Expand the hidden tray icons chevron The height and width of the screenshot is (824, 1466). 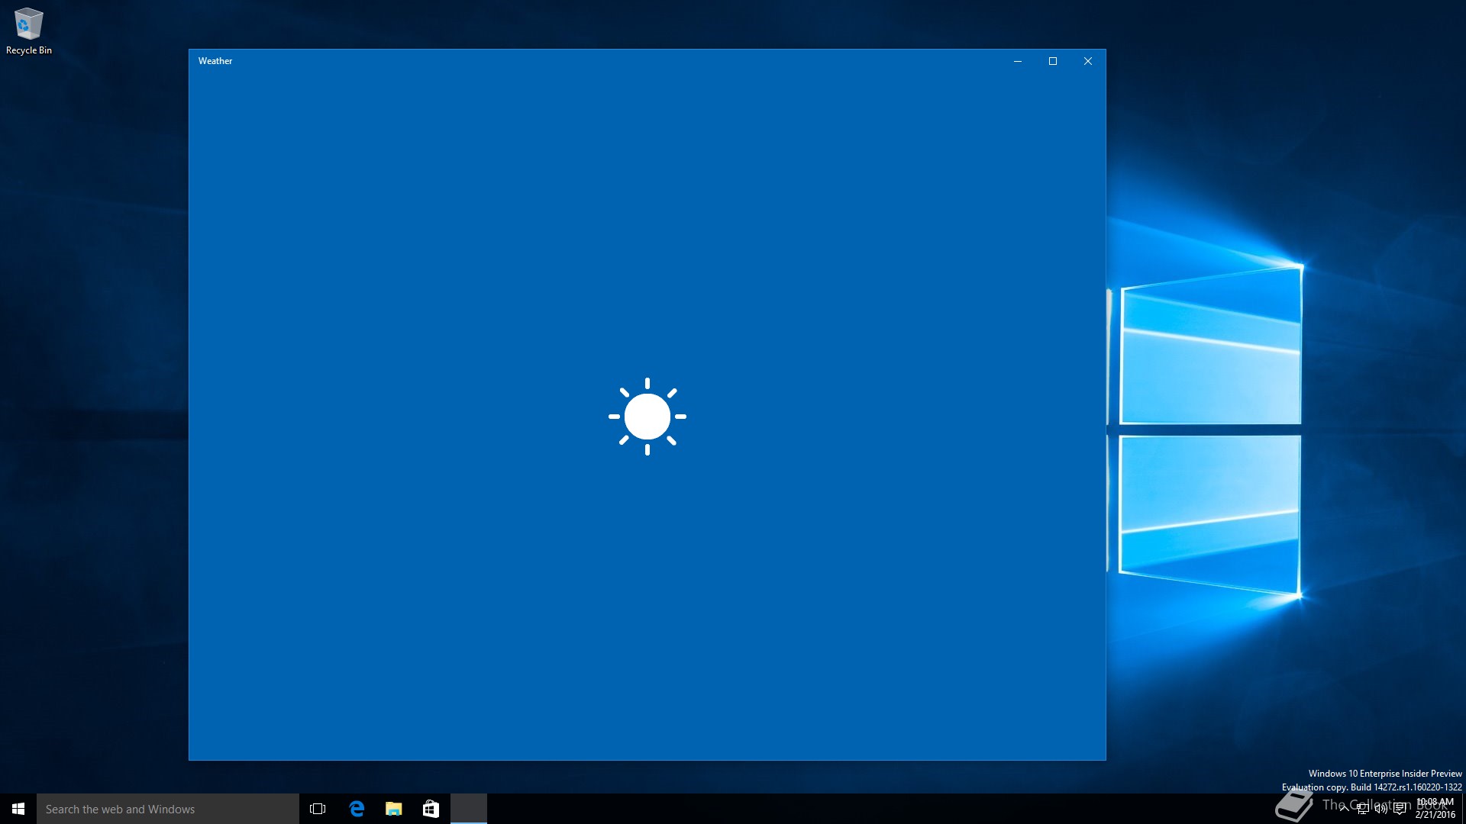pos(1344,810)
